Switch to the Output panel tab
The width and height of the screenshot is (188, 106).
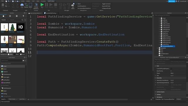point(179,99)
